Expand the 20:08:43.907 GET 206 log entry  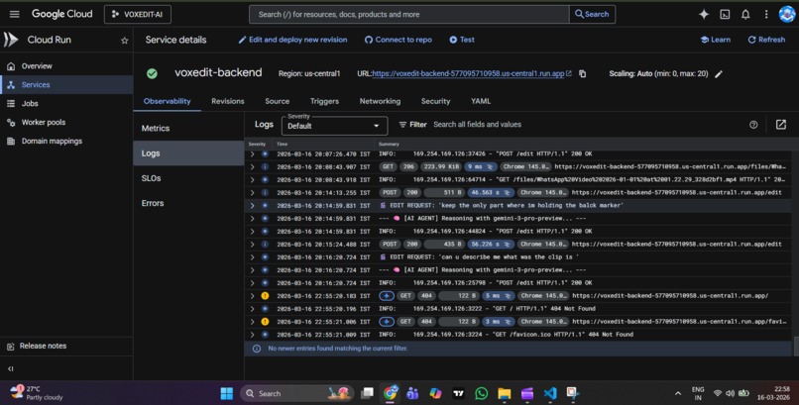point(252,167)
